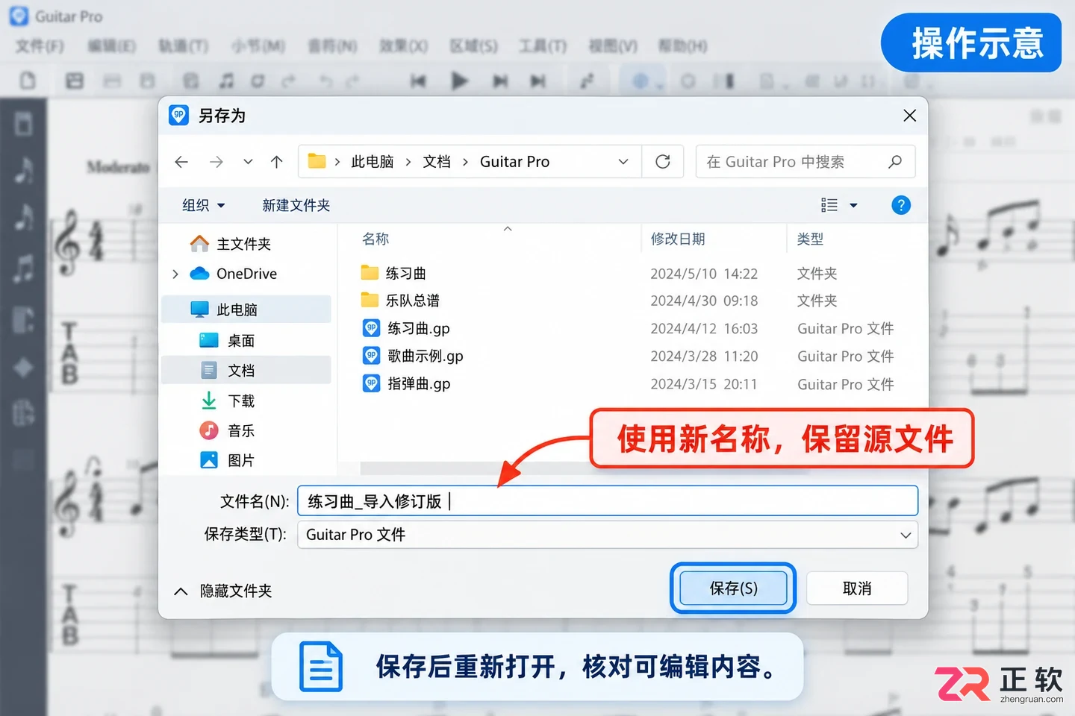The width and height of the screenshot is (1075, 716).
Task: Click the 文件名(N) input field
Action: [608, 501]
